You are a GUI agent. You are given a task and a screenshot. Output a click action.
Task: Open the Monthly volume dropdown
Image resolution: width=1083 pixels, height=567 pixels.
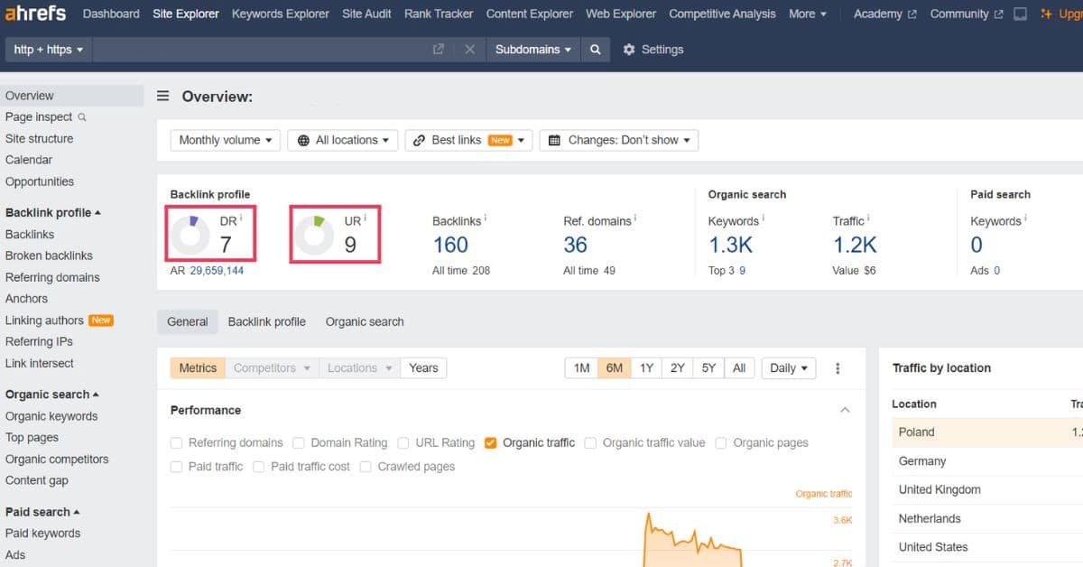click(x=226, y=140)
